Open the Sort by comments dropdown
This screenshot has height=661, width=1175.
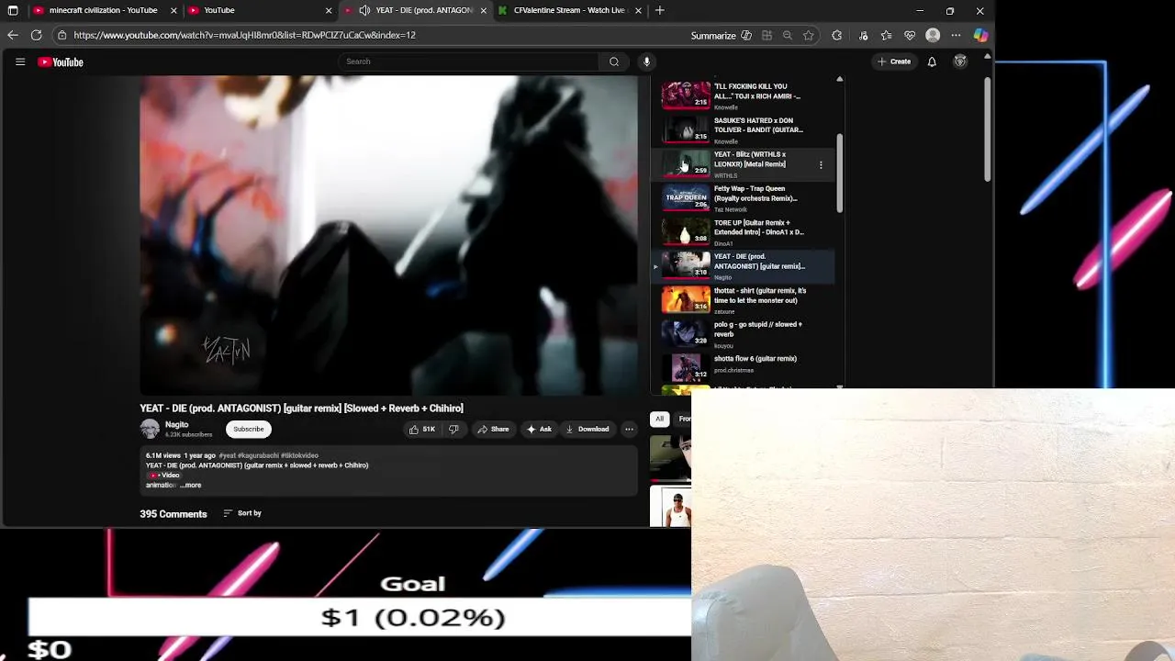pyautogui.click(x=242, y=513)
